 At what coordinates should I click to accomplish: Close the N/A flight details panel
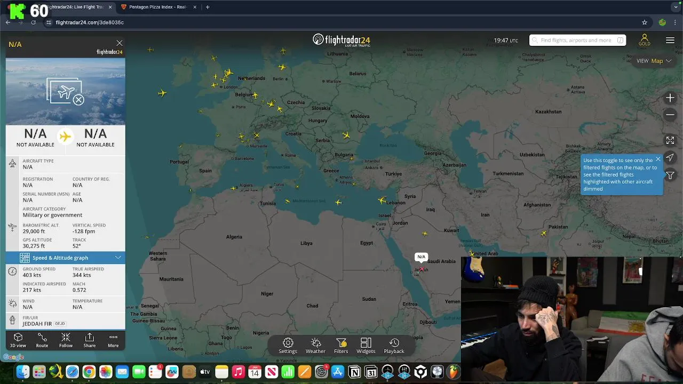tap(120, 43)
